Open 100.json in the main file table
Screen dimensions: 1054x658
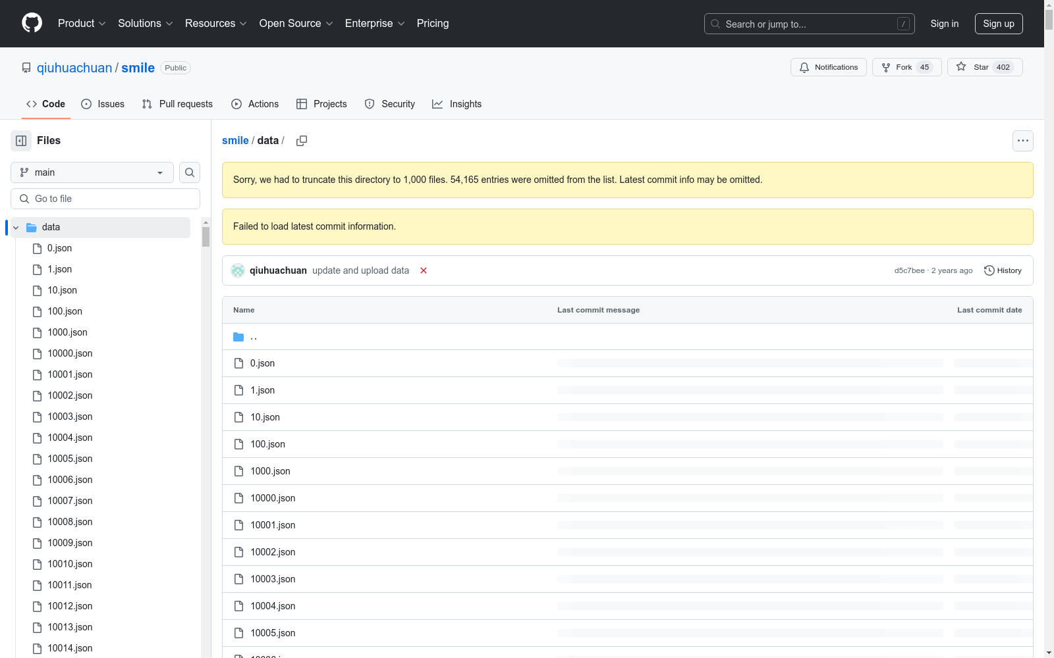[267, 444]
